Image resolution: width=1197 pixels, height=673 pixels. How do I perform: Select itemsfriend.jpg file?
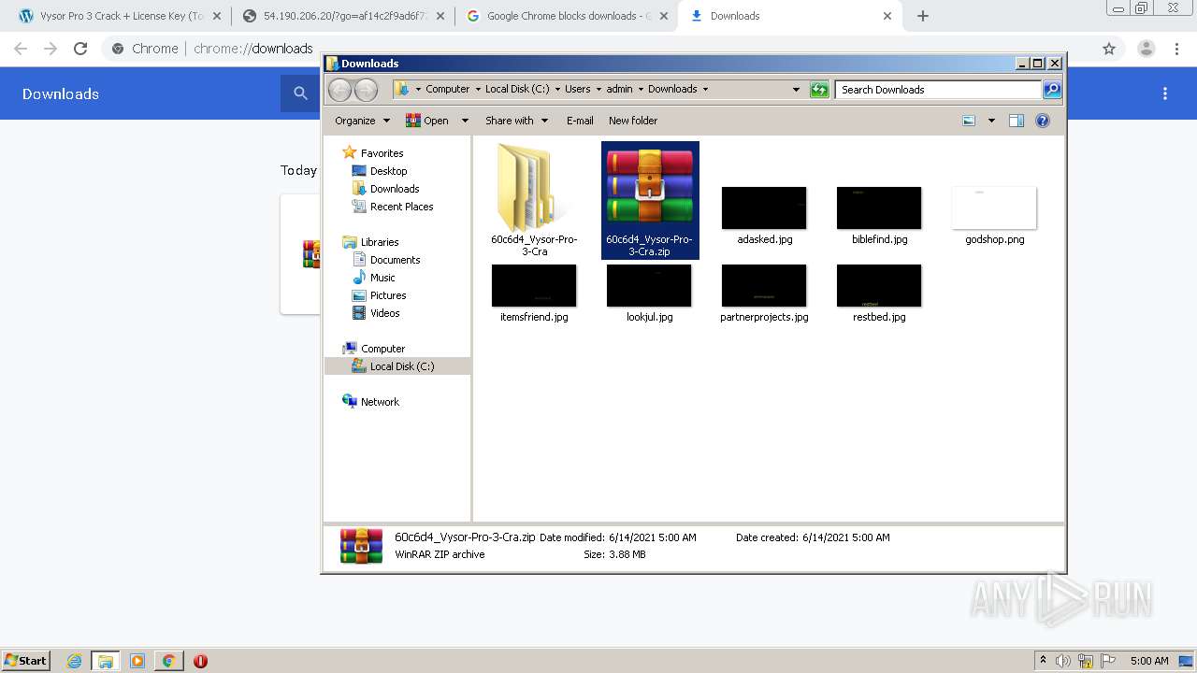click(x=534, y=294)
